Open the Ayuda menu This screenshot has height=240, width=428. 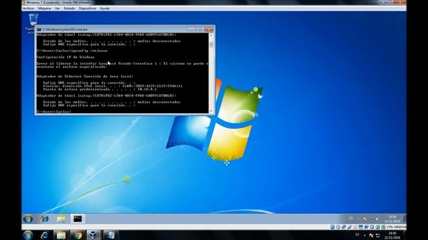pyautogui.click(x=104, y=9)
